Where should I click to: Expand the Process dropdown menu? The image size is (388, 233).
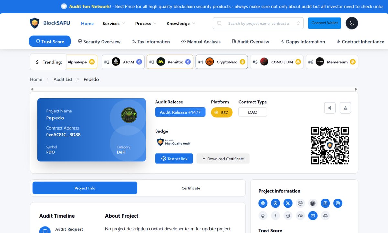tap(146, 24)
